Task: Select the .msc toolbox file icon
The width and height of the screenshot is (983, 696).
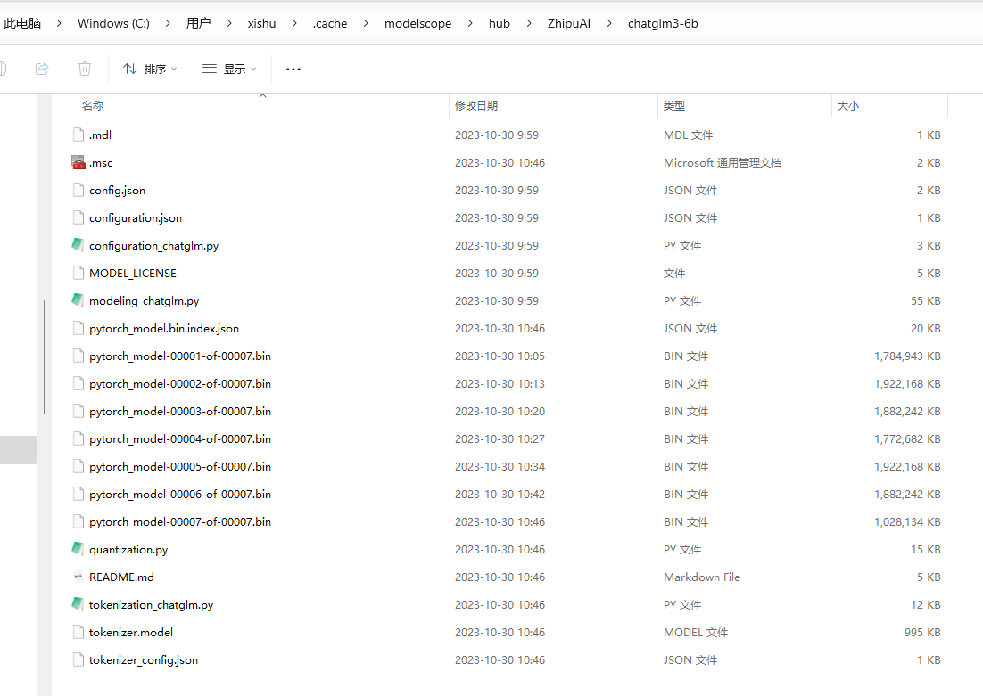Action: point(78,162)
